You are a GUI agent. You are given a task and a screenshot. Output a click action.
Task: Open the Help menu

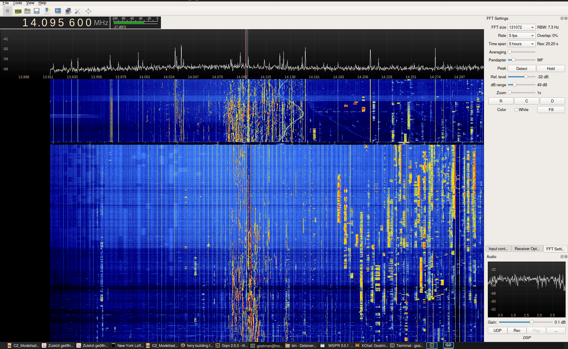pos(42,3)
